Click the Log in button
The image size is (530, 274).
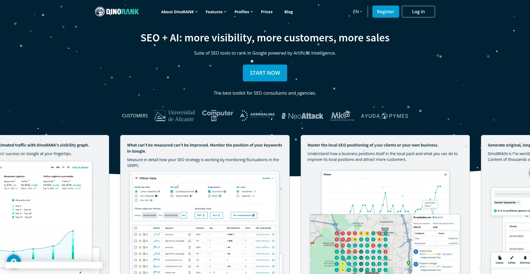pyautogui.click(x=418, y=12)
